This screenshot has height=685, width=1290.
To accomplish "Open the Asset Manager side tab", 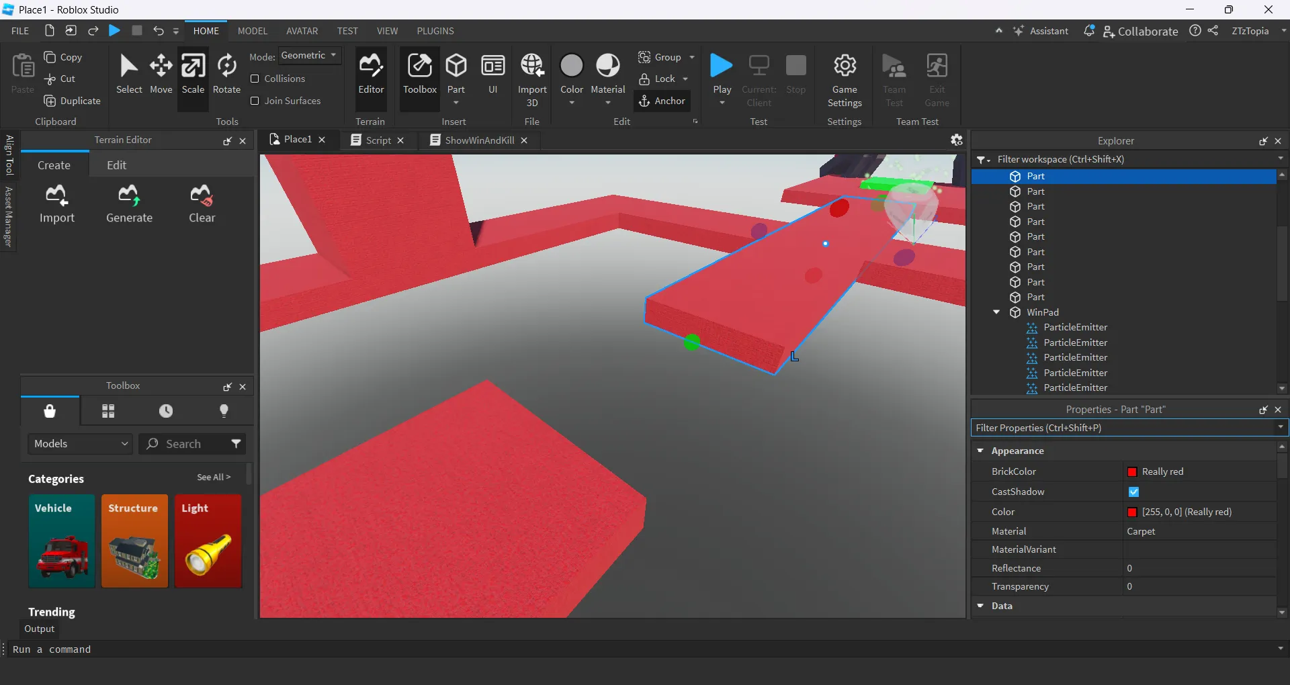I will click(x=9, y=216).
